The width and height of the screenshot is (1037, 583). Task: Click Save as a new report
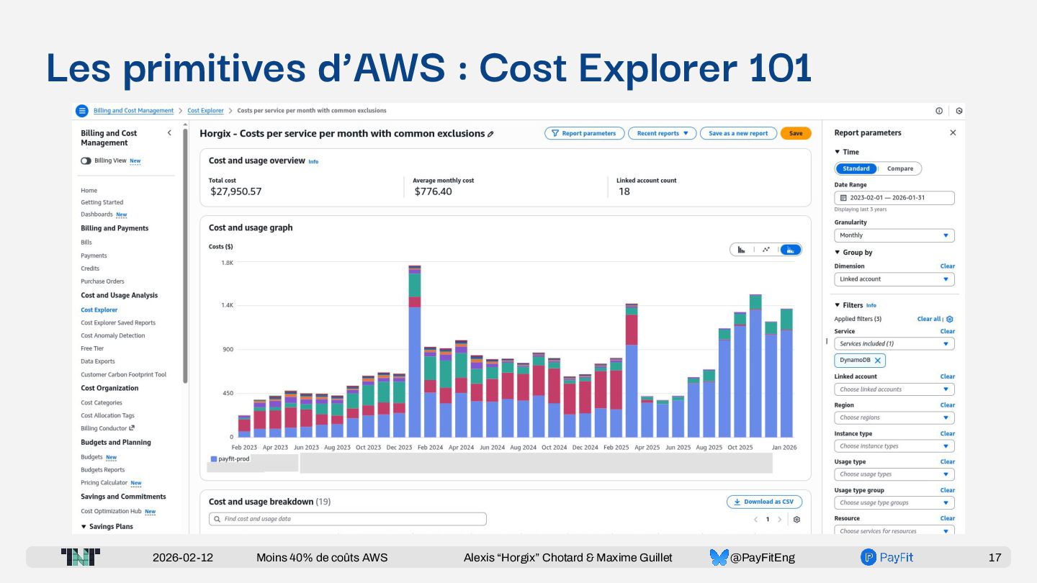738,133
